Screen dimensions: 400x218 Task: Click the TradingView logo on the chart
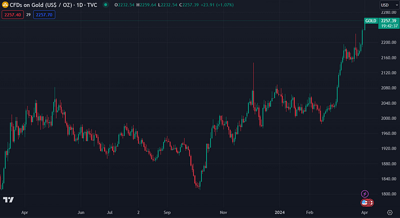coord(9,200)
